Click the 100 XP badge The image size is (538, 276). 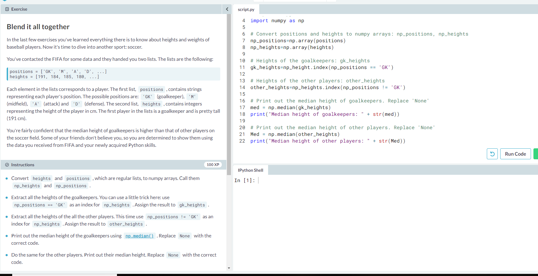pyautogui.click(x=213, y=164)
